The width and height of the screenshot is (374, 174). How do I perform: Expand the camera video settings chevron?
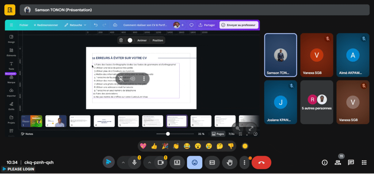(149, 162)
